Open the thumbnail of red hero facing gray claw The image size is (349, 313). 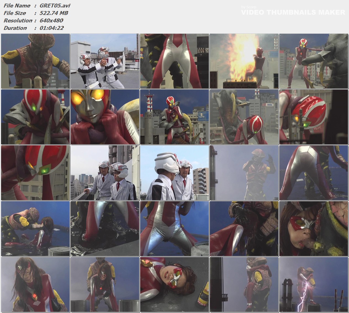pos(314,61)
